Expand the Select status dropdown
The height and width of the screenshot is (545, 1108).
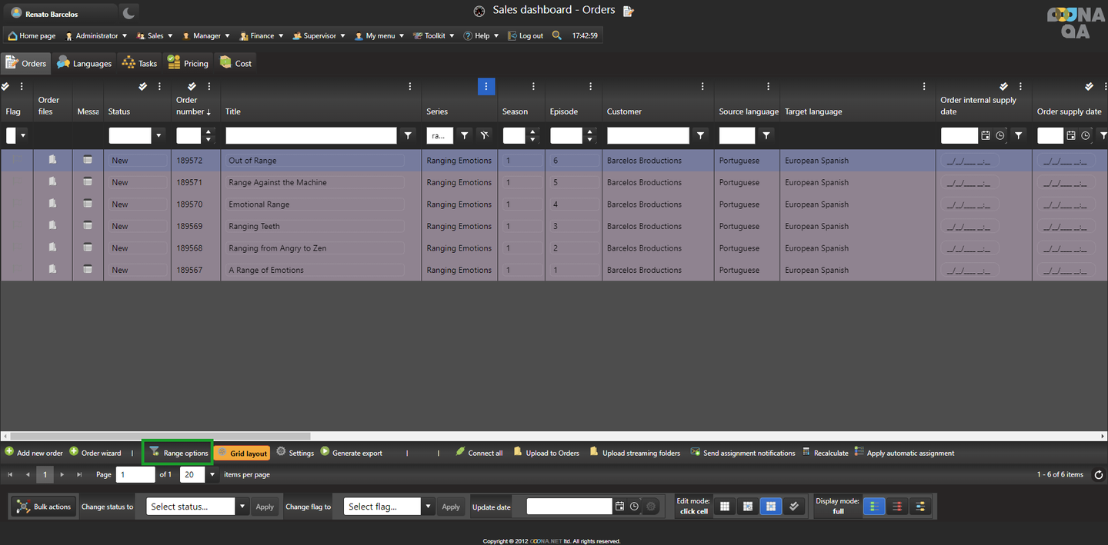click(x=242, y=507)
